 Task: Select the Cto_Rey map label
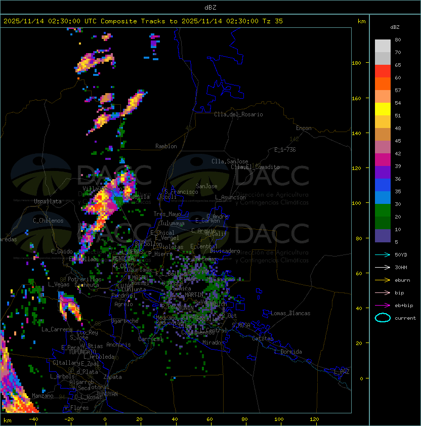[x=87, y=332]
